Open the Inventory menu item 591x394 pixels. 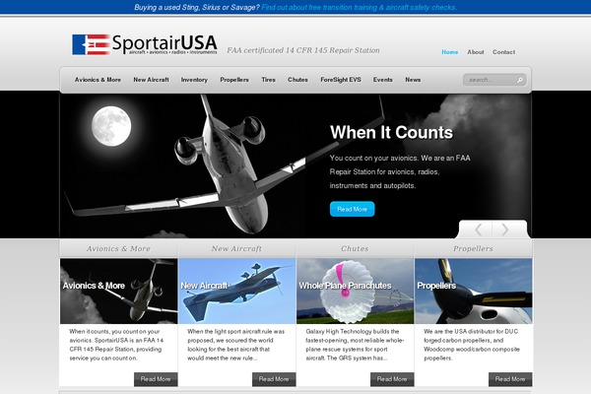[x=194, y=80]
